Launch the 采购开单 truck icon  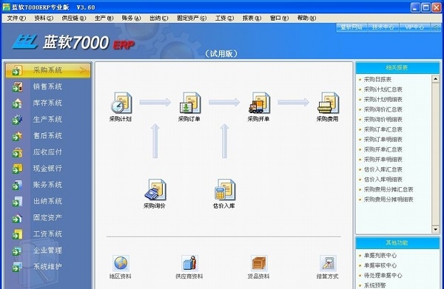coord(259,103)
